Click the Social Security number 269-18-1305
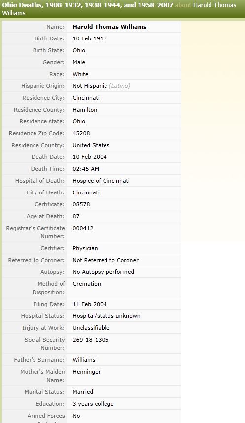 coord(91,340)
